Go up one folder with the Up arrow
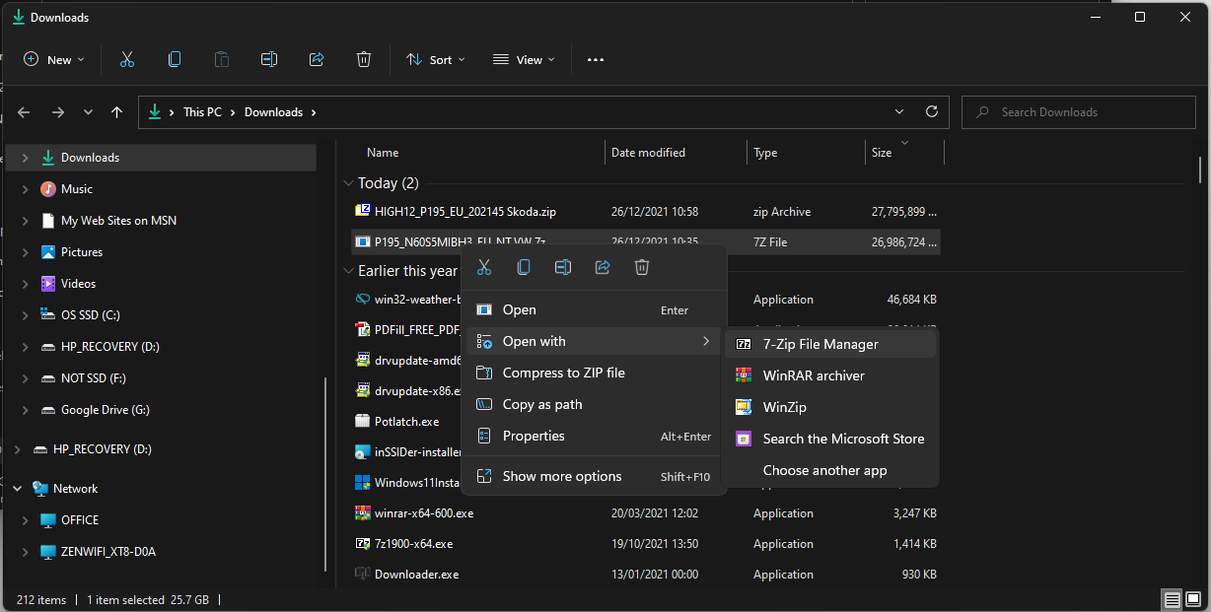This screenshot has height=612, width=1211. tap(116, 112)
